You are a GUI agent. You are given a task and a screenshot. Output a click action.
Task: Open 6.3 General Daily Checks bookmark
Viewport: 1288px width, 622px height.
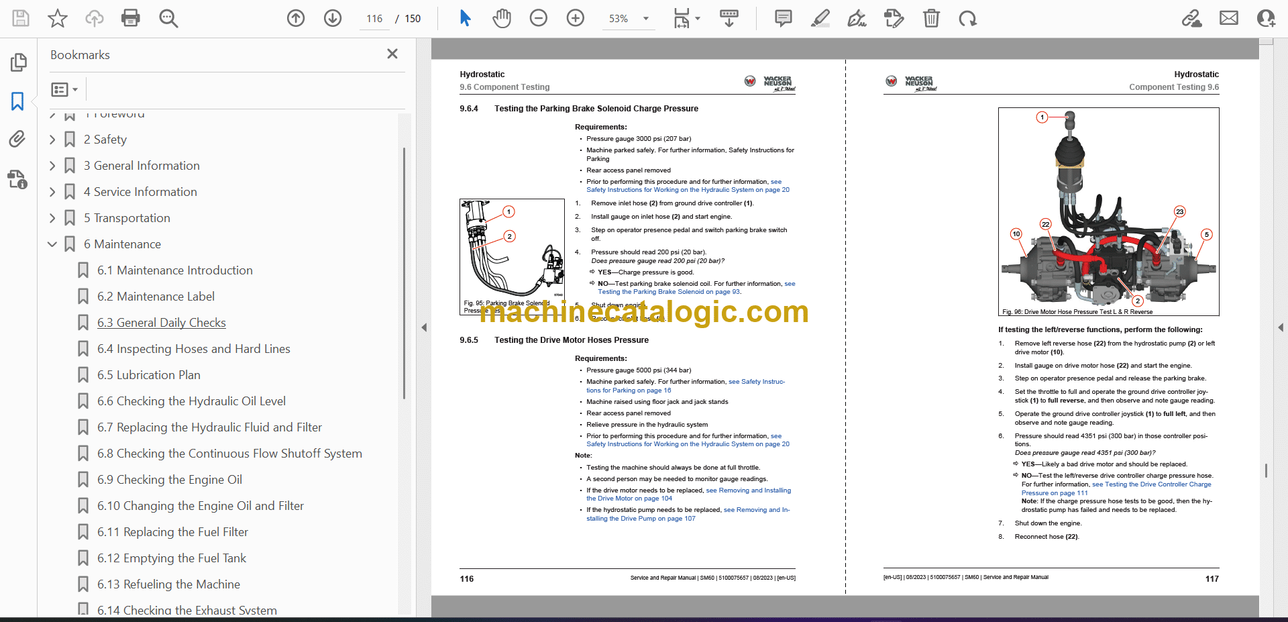[x=162, y=323]
